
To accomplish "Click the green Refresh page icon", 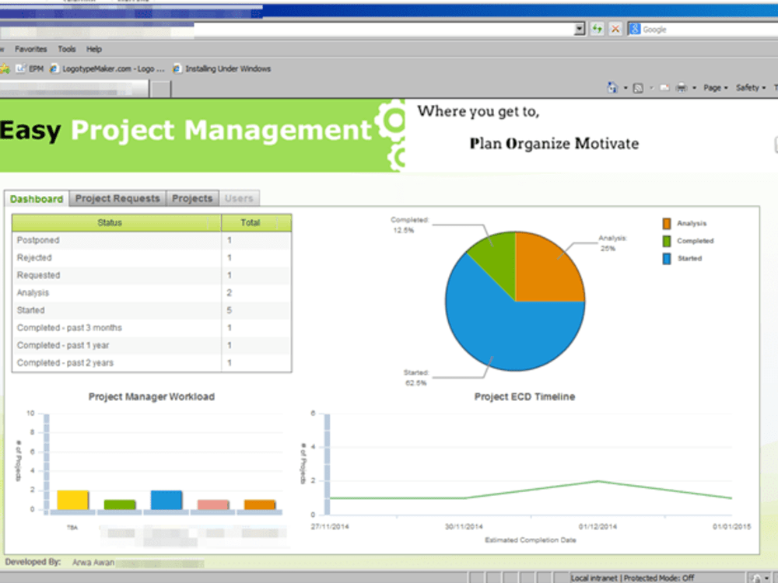I will (597, 30).
